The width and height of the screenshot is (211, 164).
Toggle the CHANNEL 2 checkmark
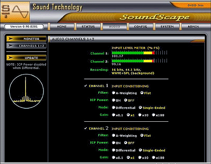85,128
